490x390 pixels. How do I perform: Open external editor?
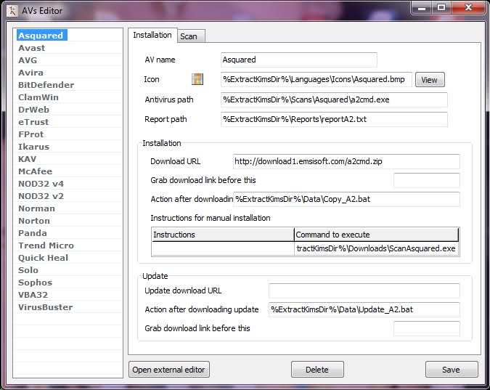click(168, 370)
